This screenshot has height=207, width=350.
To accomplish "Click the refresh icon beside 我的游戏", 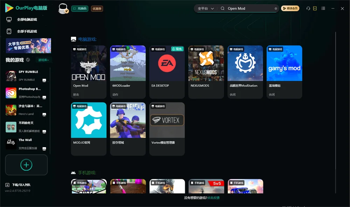I will tap(28, 60).
